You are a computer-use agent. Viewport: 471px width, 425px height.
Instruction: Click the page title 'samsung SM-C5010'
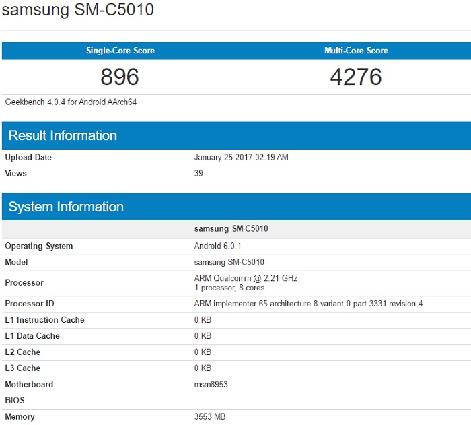(x=78, y=9)
